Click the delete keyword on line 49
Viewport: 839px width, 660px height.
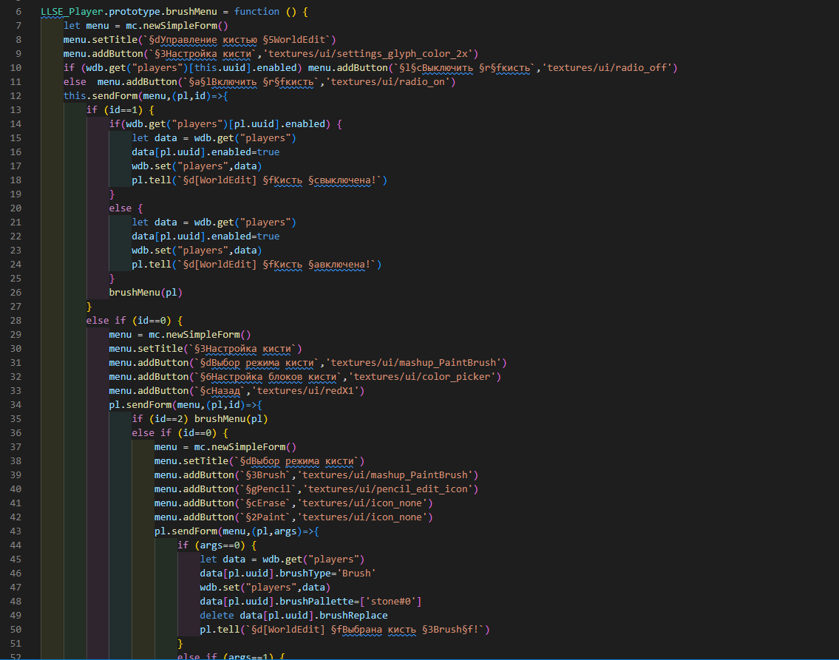pos(217,615)
